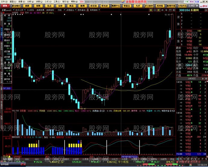This screenshot has width=208, height=167.
Task: Open the 窗口(W) menu
Action: [65, 2]
